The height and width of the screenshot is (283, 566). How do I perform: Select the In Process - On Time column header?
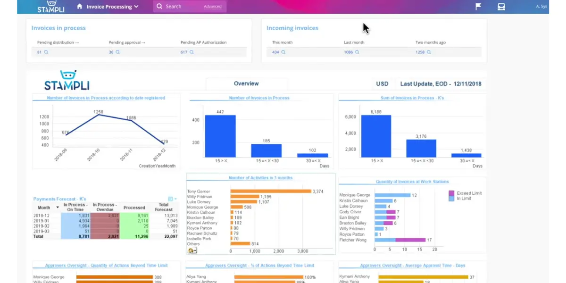tap(76, 208)
